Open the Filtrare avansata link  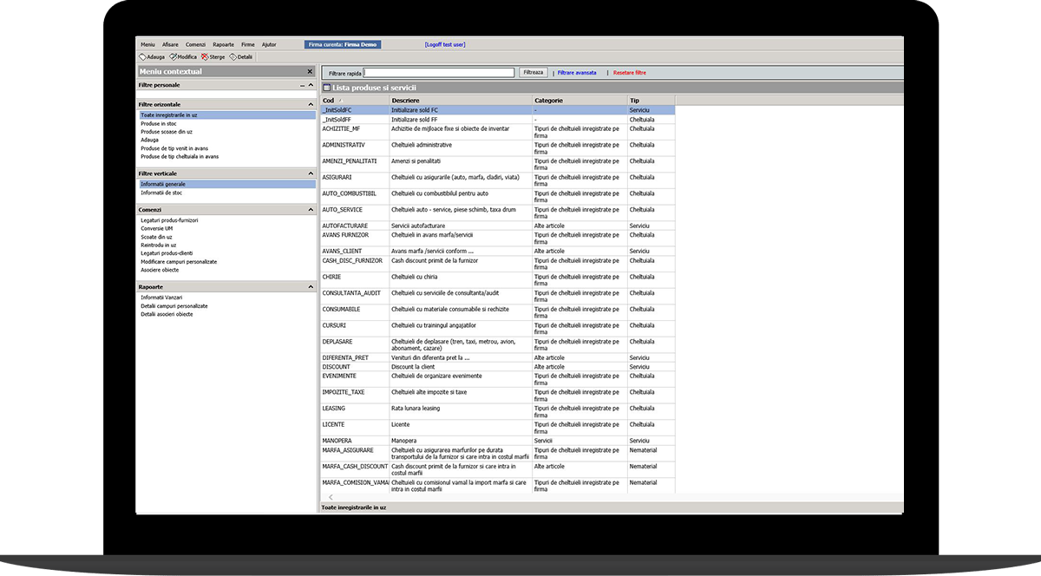click(577, 73)
